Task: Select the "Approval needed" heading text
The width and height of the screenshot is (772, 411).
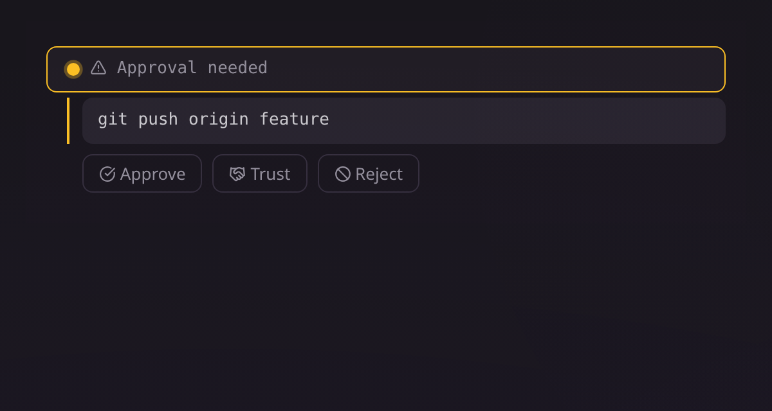Action: click(192, 67)
